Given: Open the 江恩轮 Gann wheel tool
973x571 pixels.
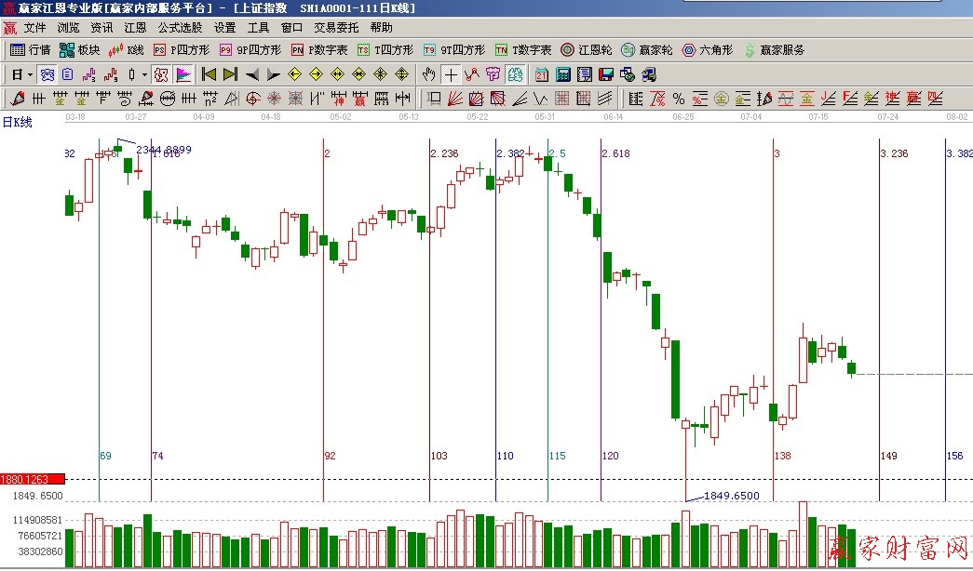Looking at the screenshot, I should click(586, 50).
